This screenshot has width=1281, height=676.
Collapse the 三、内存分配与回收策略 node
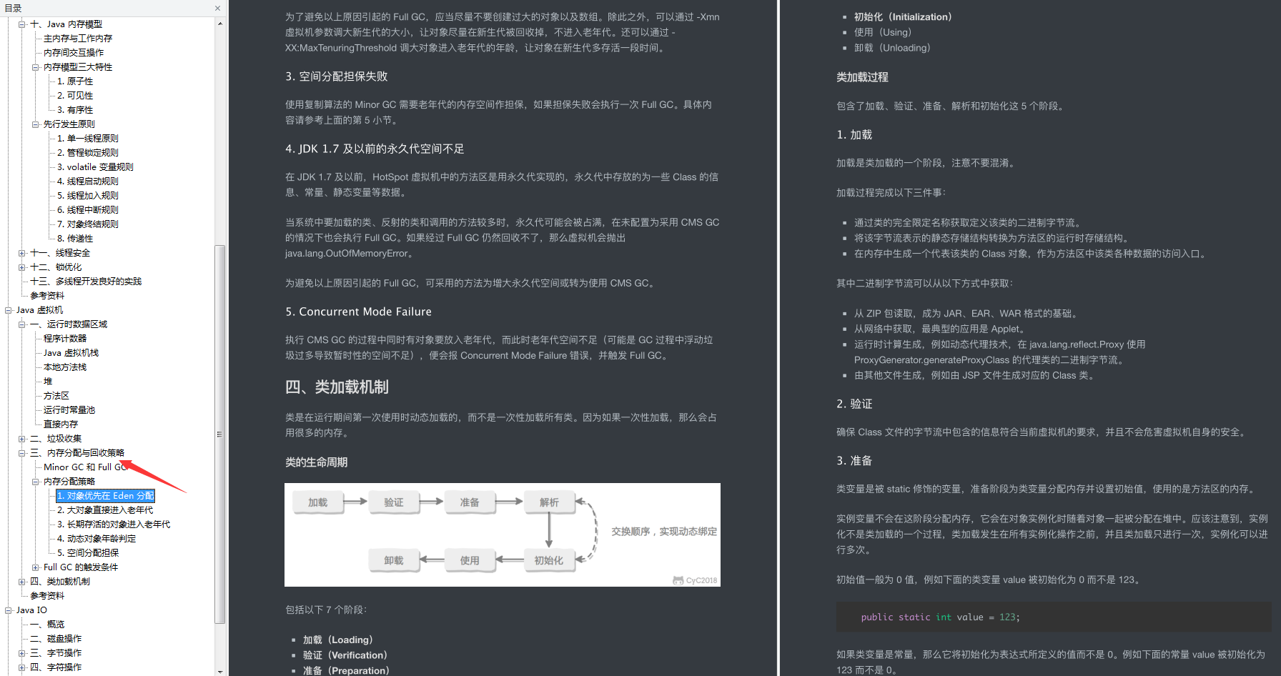point(22,453)
